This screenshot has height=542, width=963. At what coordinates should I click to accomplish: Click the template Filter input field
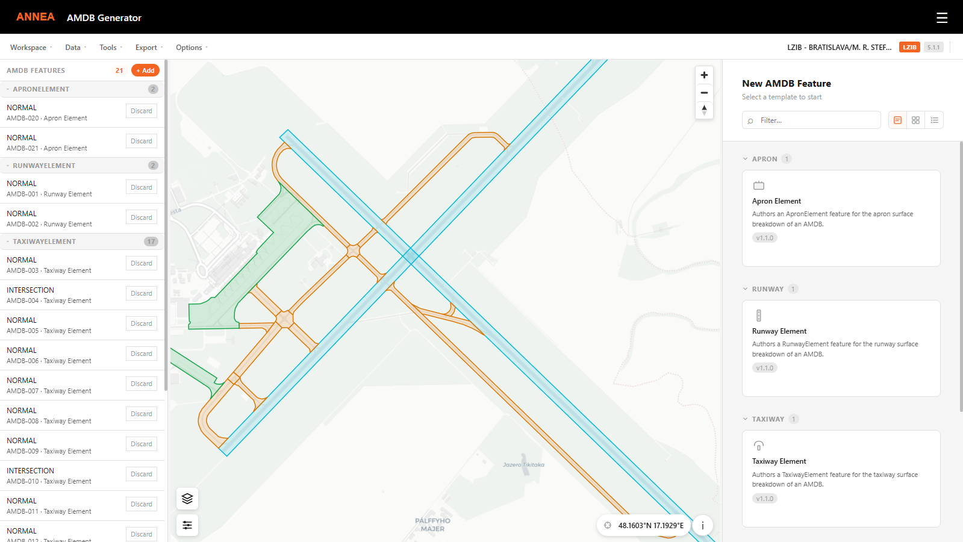coord(811,120)
